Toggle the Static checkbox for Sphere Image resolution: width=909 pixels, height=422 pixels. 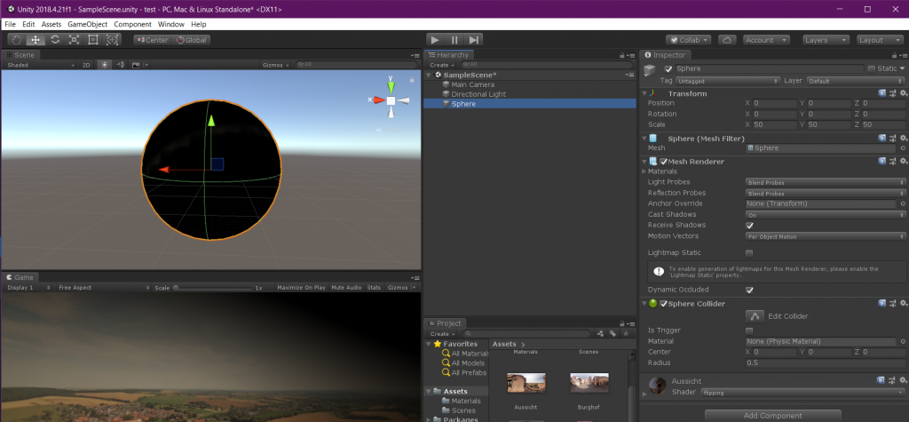tap(871, 68)
